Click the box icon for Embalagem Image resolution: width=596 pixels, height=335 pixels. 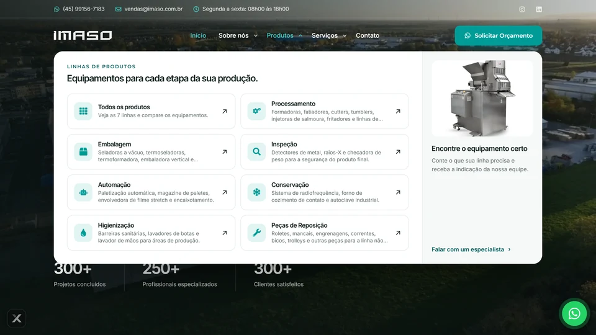pos(83,151)
